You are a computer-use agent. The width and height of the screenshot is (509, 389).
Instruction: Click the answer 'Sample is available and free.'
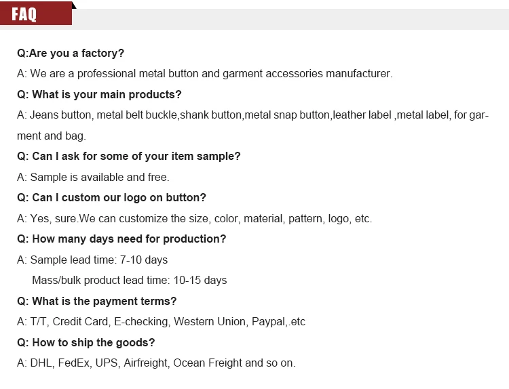(93, 177)
